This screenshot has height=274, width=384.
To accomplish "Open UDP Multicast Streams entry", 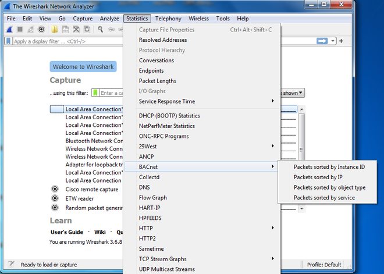I will click(202, 269).
